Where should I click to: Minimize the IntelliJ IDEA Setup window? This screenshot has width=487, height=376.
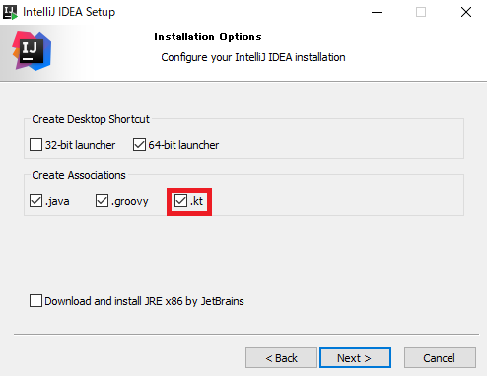pyautogui.click(x=377, y=12)
